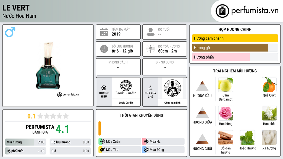
Task: Click the Louis Cardin brand name label
Action: [126, 103]
